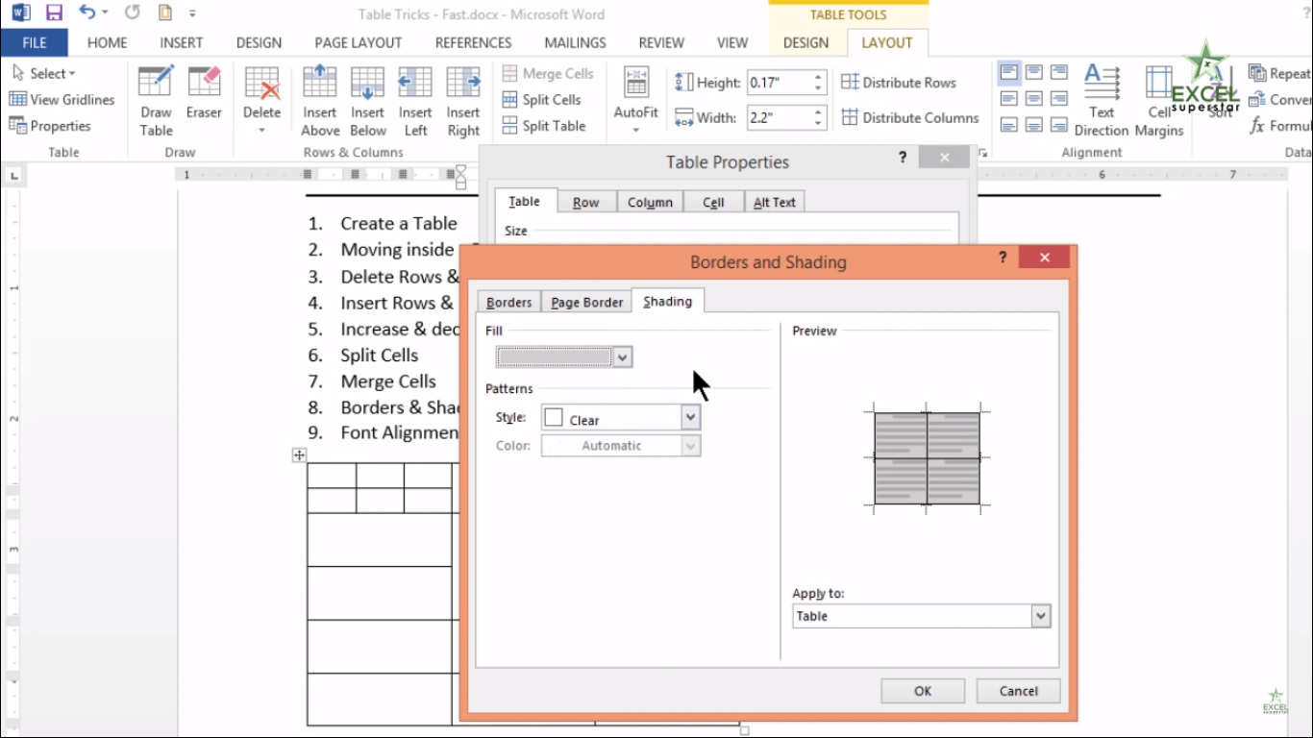This screenshot has height=738, width=1313.
Task: Click the shading Preview diagram
Action: (x=927, y=458)
